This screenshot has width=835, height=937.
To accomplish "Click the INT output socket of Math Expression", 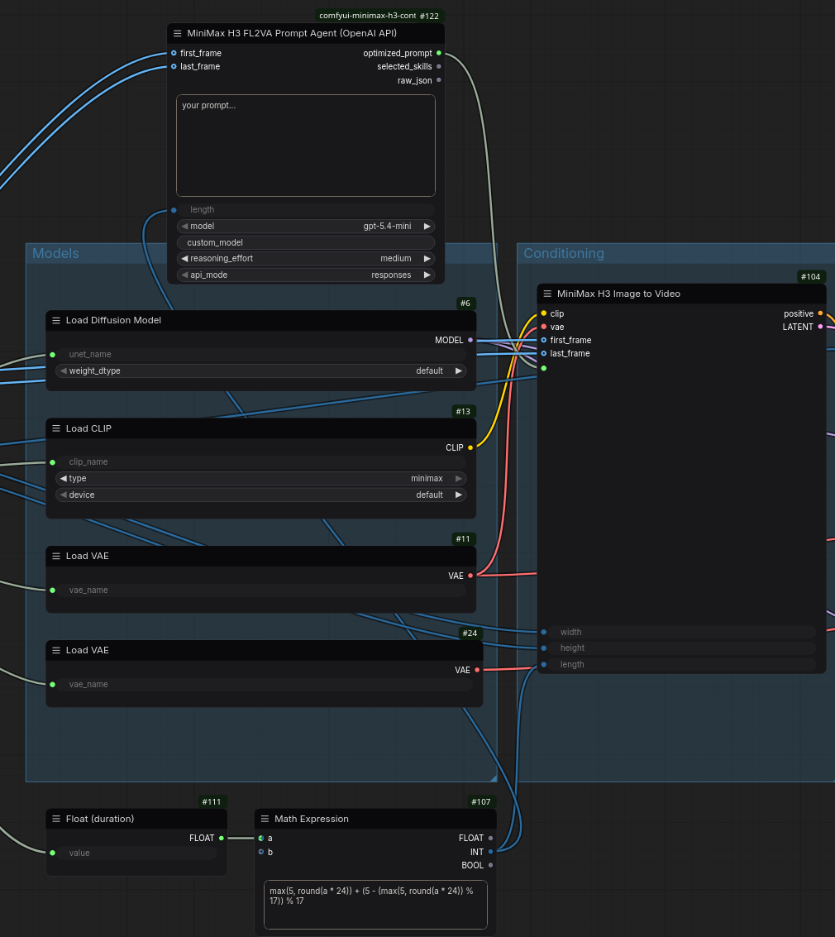I will coord(490,852).
